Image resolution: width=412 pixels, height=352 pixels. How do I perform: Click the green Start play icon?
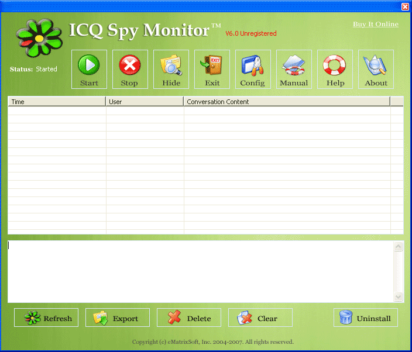click(89, 65)
